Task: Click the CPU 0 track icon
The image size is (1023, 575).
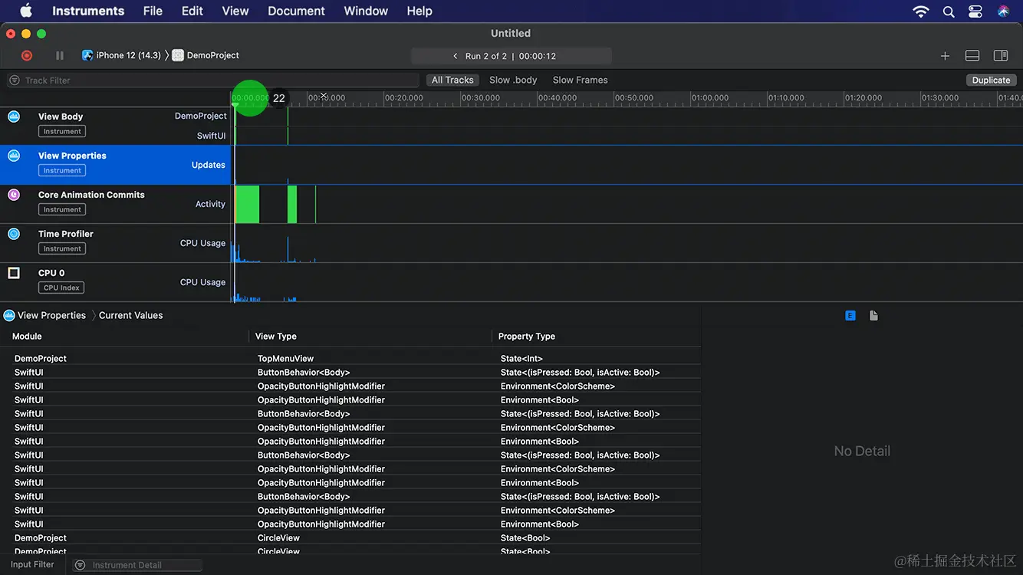Action: pyautogui.click(x=14, y=273)
